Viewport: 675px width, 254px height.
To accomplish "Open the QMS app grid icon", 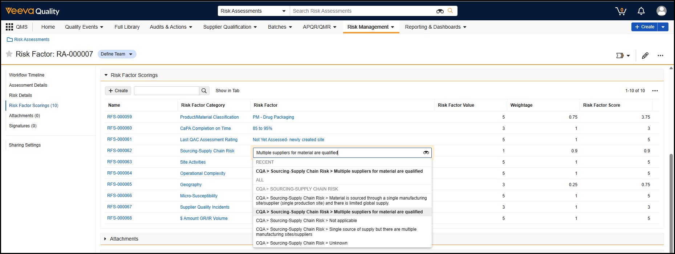I will pos(9,27).
